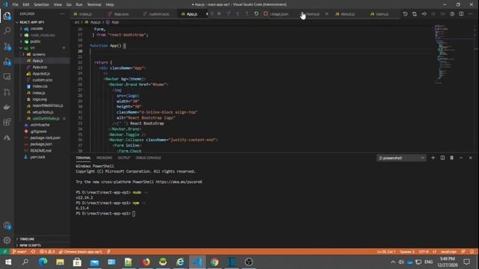The image size is (479, 269).
Task: Click the errors and warnings status item
Action: point(47,252)
